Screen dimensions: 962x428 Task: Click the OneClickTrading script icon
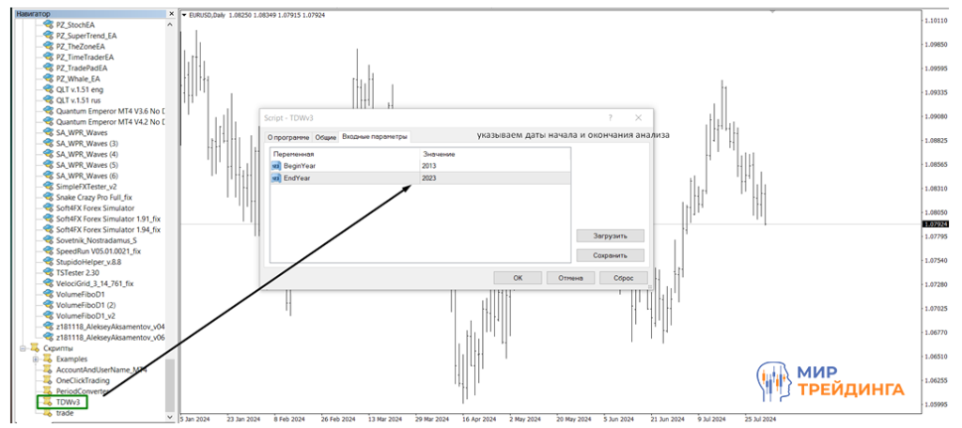click(49, 380)
